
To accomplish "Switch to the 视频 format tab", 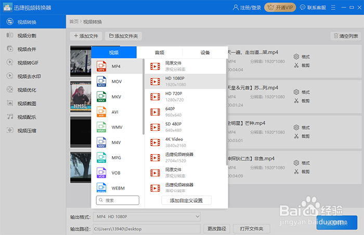I will tap(114, 52).
